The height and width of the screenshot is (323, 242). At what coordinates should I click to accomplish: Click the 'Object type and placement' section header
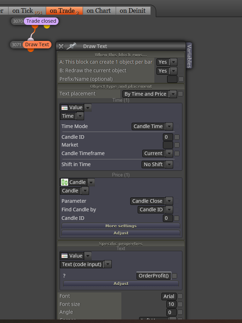pos(121,86)
